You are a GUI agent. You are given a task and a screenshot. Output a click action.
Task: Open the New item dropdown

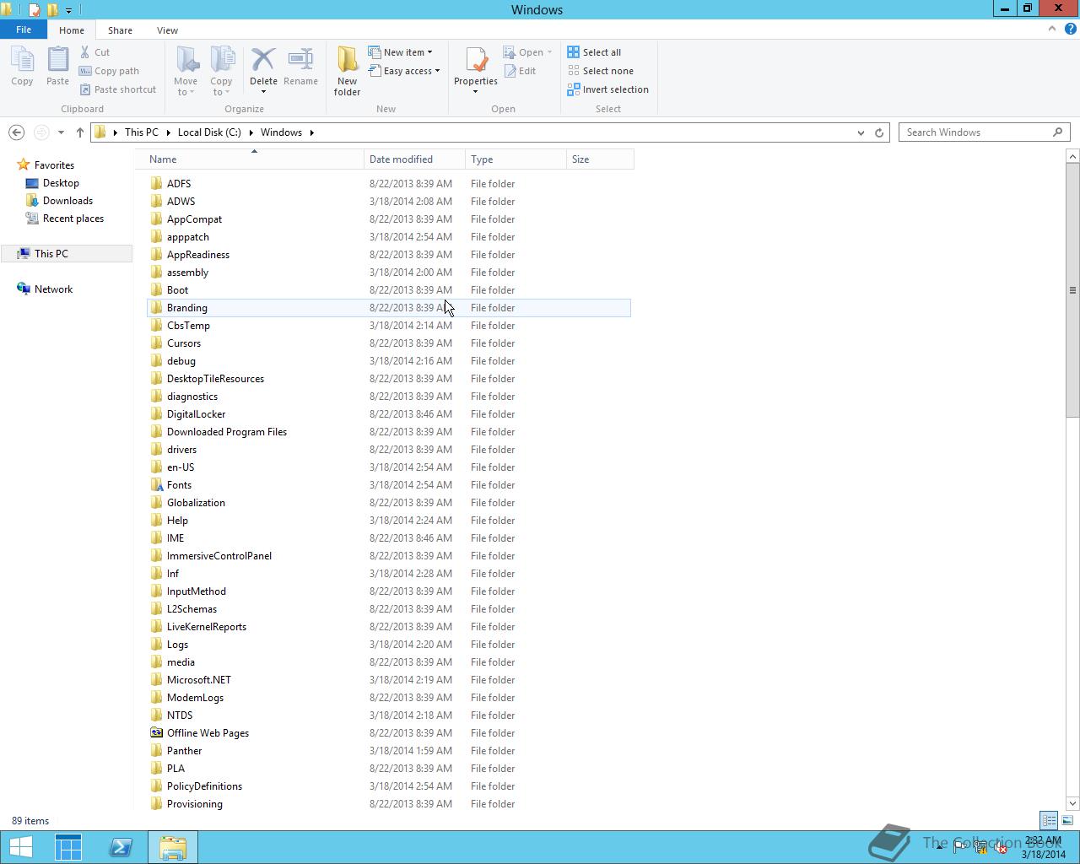401,52
